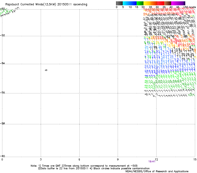Click the '-58' latitude axis label
The height and width of the screenshot is (173, 197).
[x=2, y=123]
